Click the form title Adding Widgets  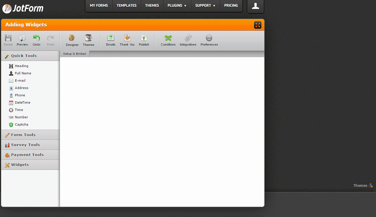tap(26, 25)
